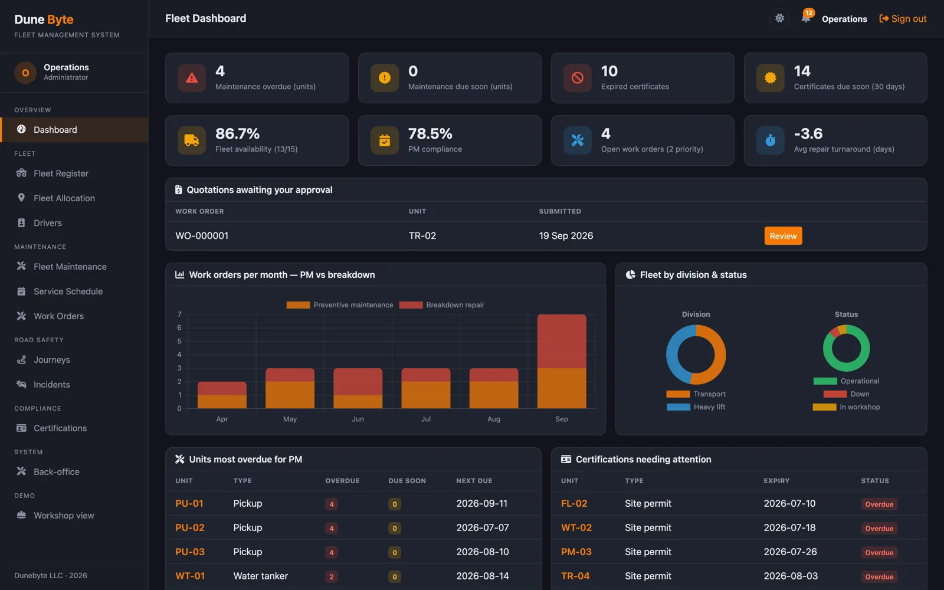The height and width of the screenshot is (590, 944).
Task: Click the maintenance due soon exclamation icon
Action: pos(385,78)
